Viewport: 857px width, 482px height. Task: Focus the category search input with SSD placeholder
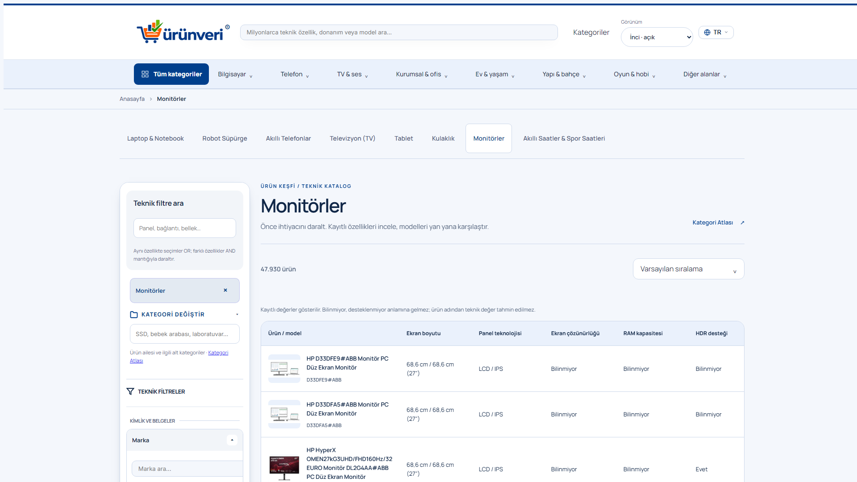(185, 334)
